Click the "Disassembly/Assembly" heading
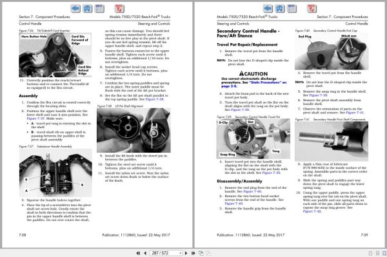387x257 pixels. (x=239, y=181)
